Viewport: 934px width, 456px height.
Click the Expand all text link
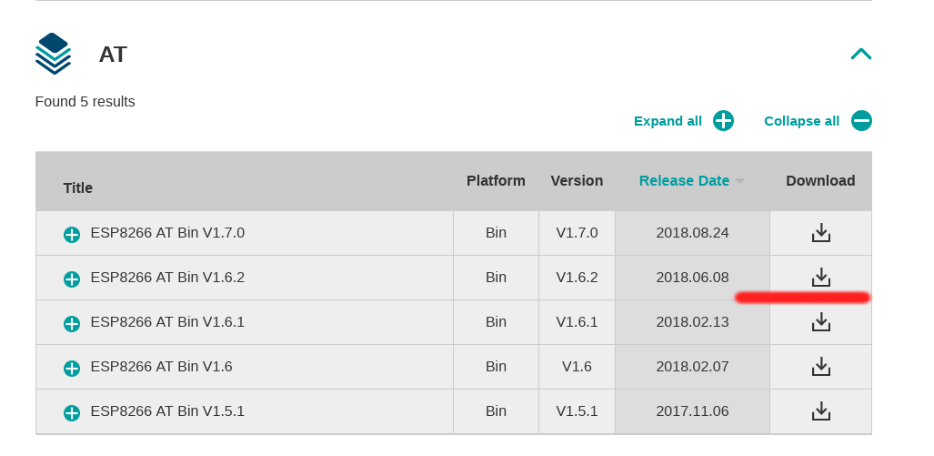pos(668,121)
